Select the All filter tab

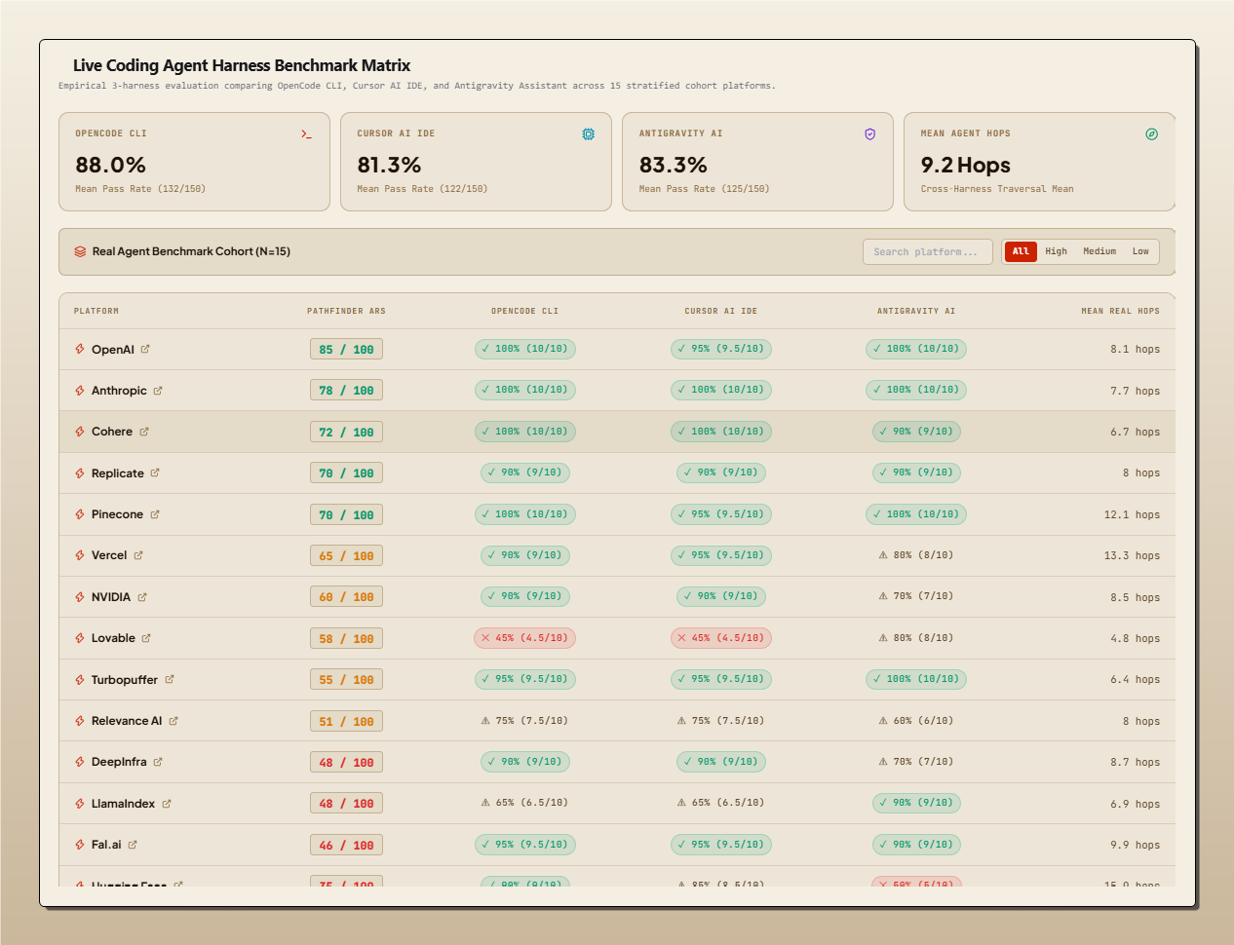point(1021,251)
